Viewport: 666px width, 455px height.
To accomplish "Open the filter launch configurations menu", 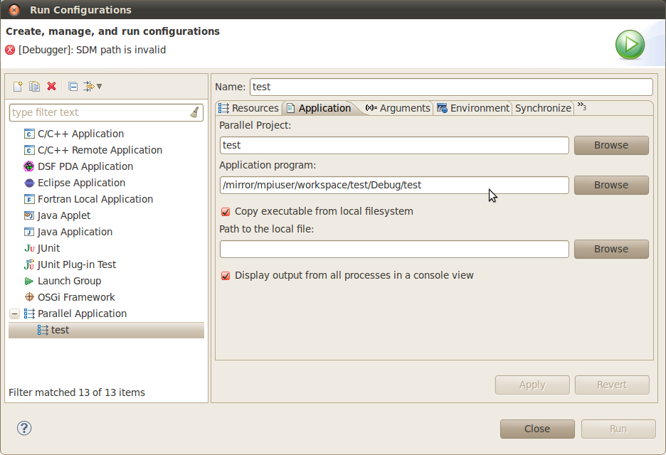I will click(92, 87).
